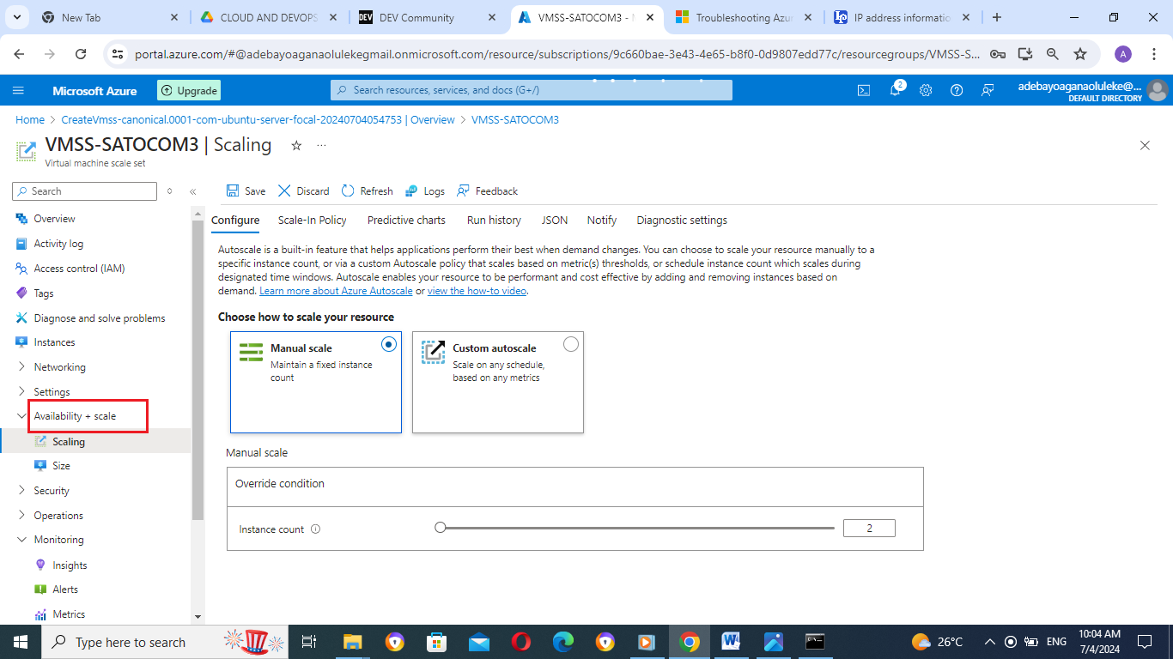Screen dimensions: 1173x659
Task: Open Command Prompt from the taskbar
Action: (x=815, y=642)
